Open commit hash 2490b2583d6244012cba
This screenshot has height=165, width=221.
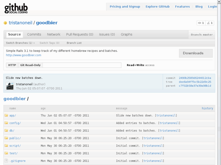coord(195,78)
